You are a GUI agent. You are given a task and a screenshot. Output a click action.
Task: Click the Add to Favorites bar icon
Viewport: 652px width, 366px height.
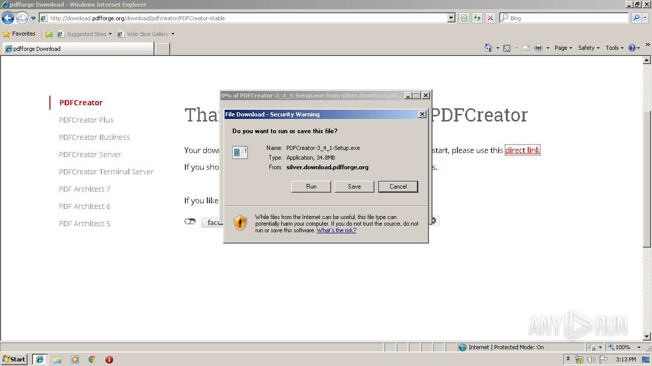click(x=49, y=34)
